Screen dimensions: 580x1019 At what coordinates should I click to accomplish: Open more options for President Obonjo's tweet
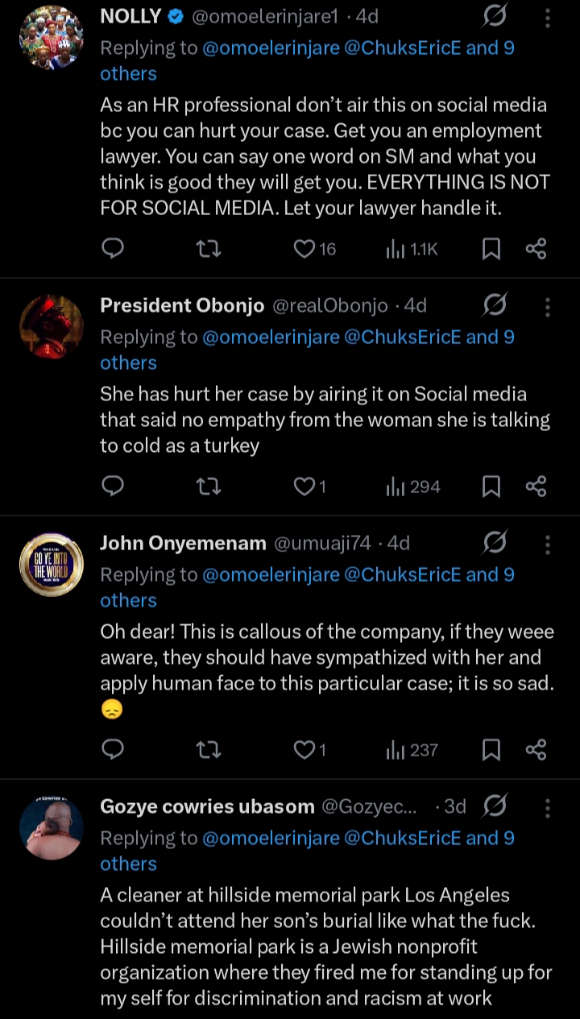click(x=548, y=306)
